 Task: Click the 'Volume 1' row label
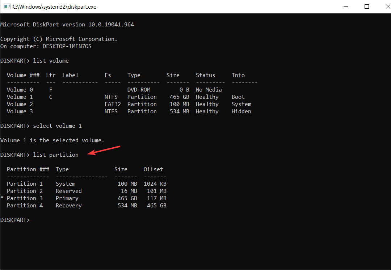20,97
